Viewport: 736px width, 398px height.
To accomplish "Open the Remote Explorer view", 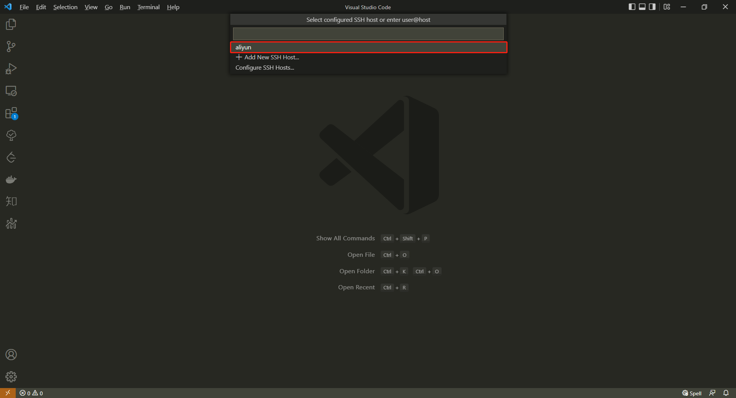I will click(11, 91).
